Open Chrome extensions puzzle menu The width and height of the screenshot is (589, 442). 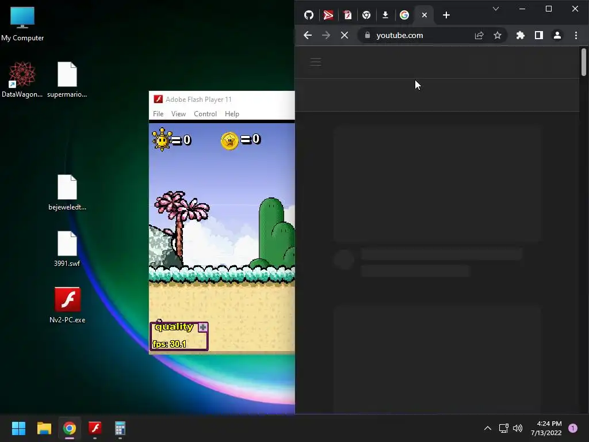point(520,35)
